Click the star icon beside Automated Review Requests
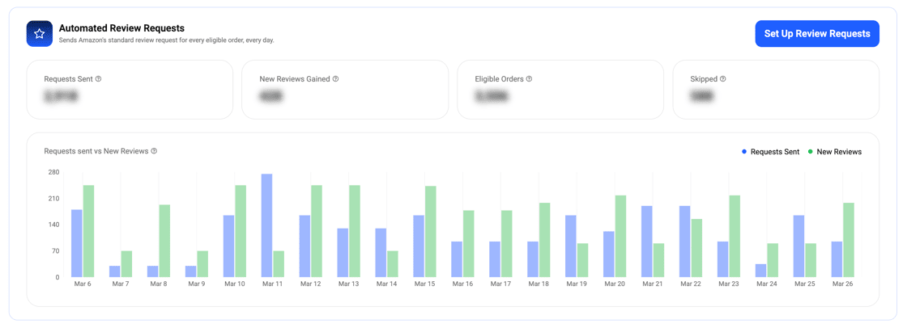This screenshot has width=907, height=328. [x=40, y=33]
